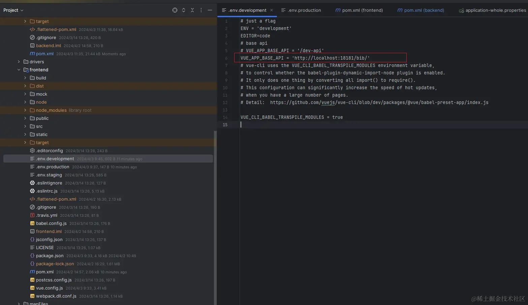Click the Maven icon of pom.xml 2.06 kB

(x=32, y=272)
